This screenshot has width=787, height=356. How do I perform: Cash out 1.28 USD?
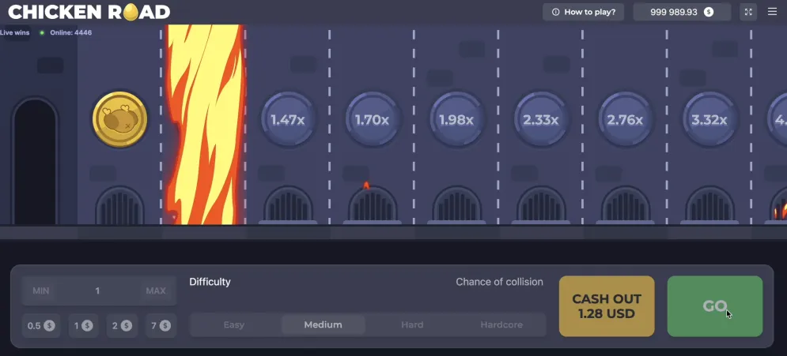(607, 306)
